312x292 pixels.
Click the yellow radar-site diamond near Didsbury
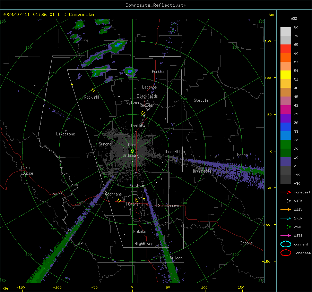pos(132,151)
